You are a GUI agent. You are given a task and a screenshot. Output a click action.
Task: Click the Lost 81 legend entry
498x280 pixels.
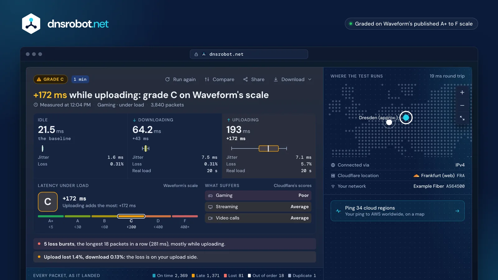coord(233,276)
